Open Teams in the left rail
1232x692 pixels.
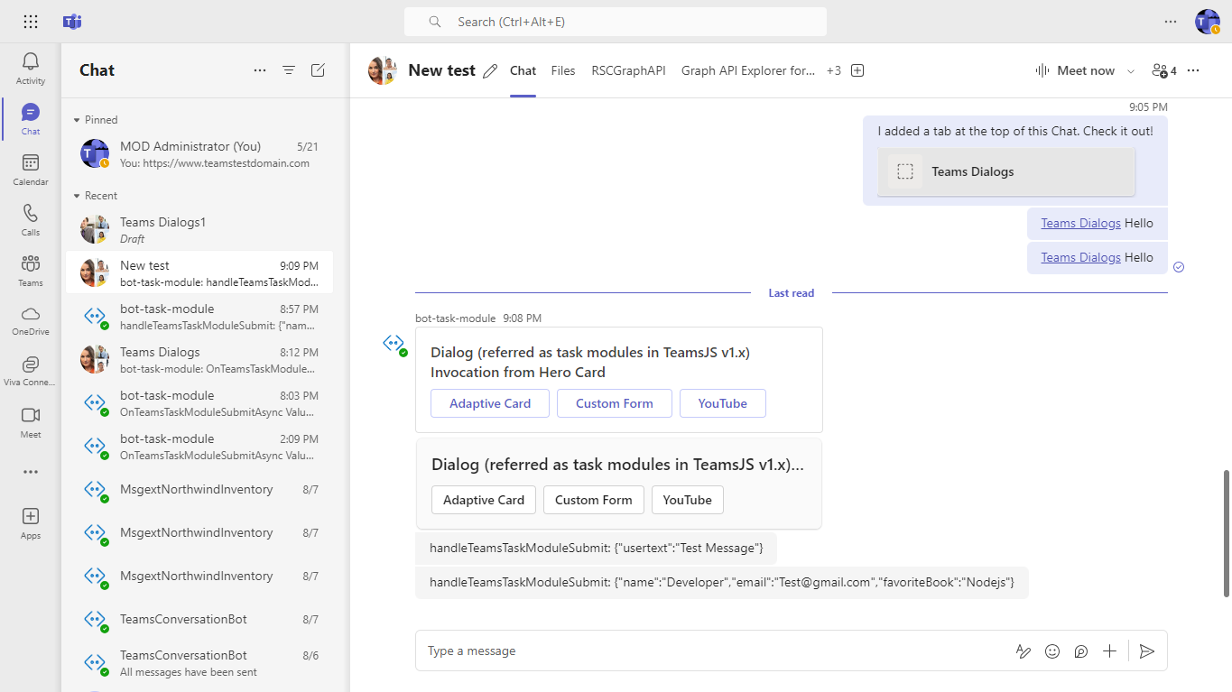coord(31,271)
